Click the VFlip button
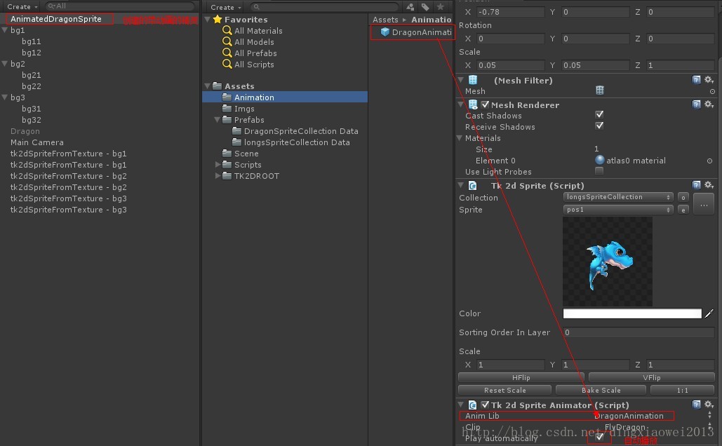Screen dimensions: 722x446 pyautogui.click(x=652, y=377)
